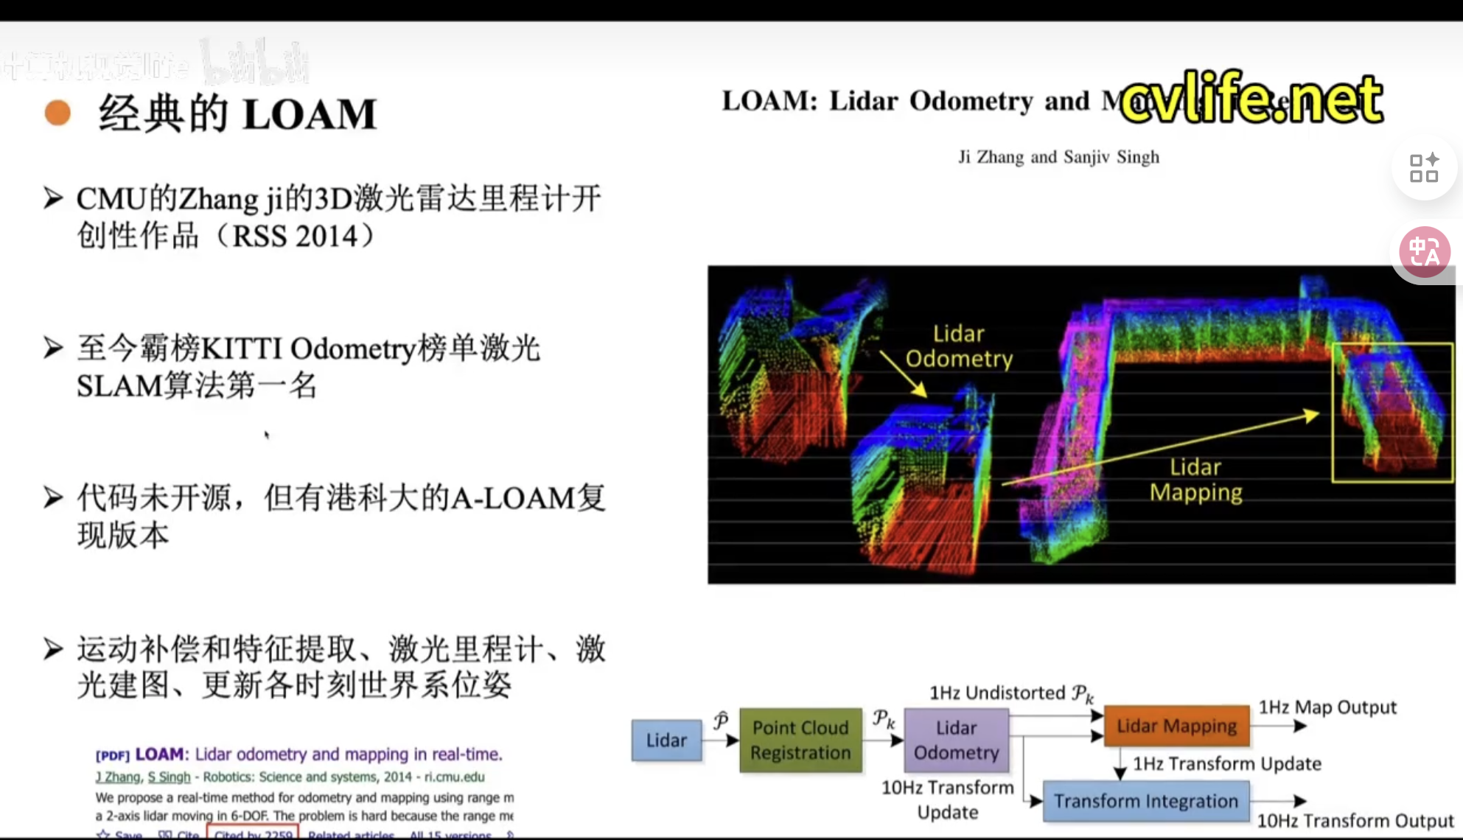Click the Save star icon
This screenshot has height=840, width=1463.
(105, 834)
